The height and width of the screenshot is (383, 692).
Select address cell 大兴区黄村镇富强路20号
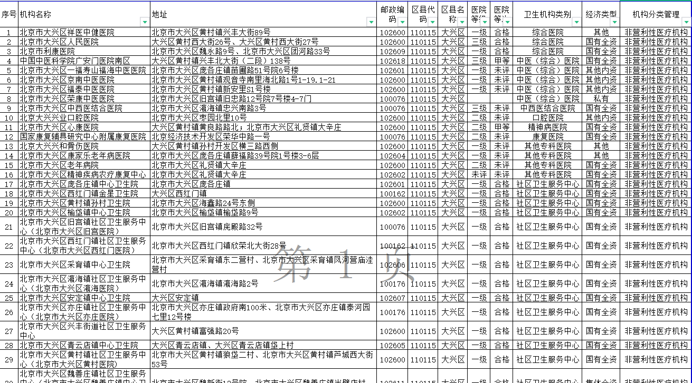pos(195,331)
